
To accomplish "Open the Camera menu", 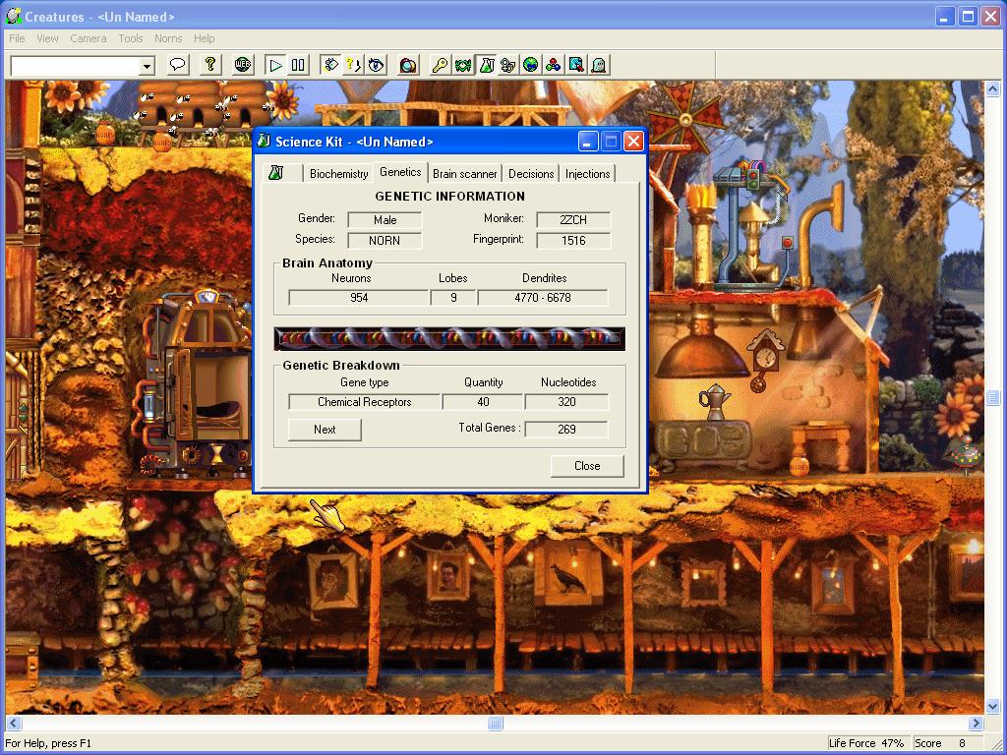I will tap(89, 38).
